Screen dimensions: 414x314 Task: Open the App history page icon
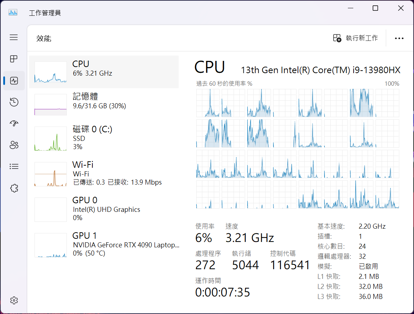click(14, 102)
